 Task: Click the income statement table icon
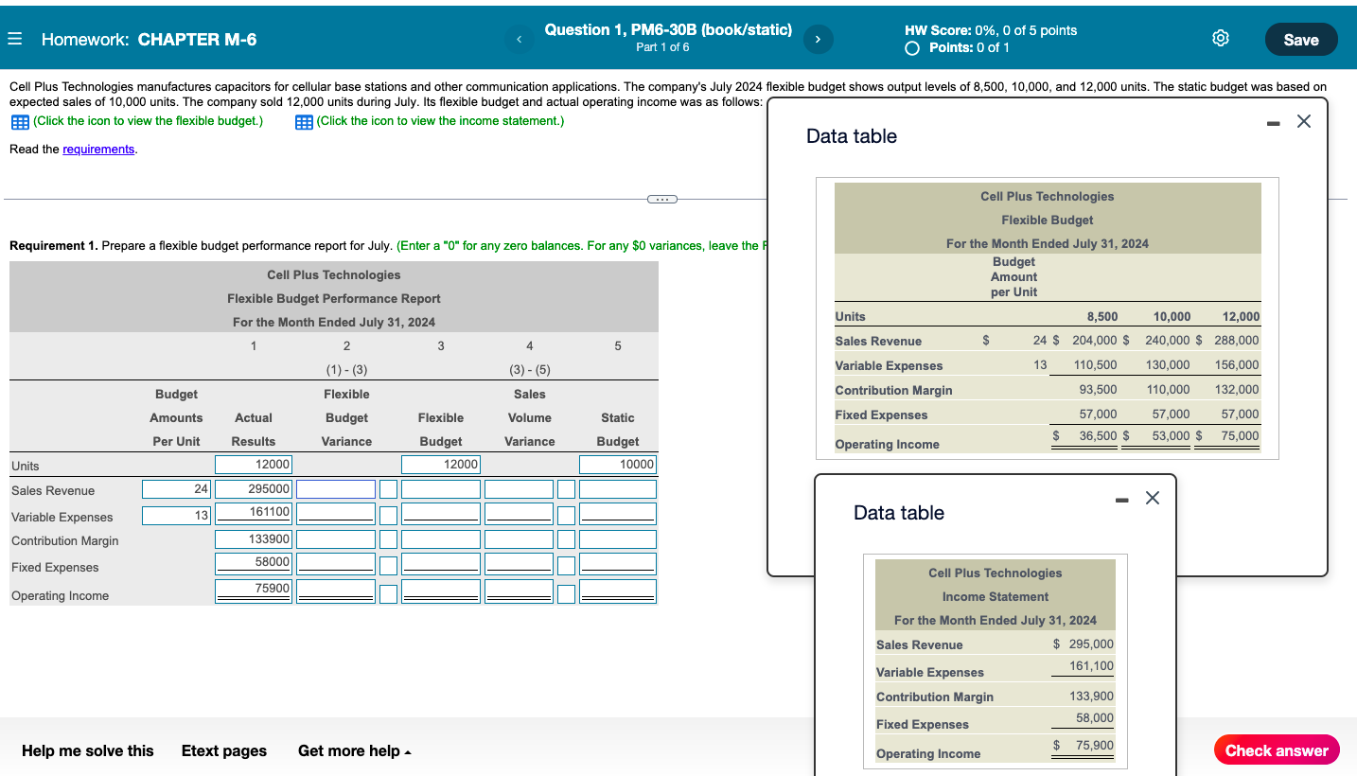click(x=304, y=122)
